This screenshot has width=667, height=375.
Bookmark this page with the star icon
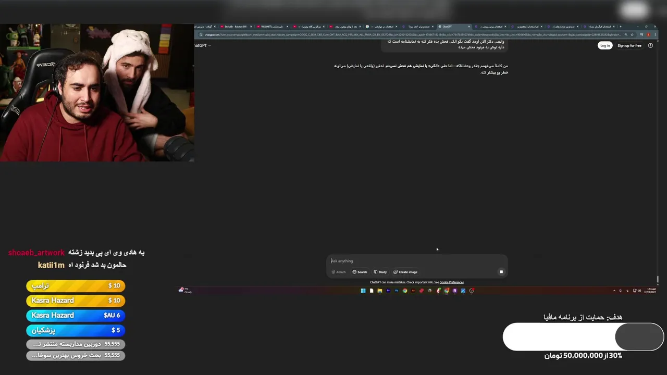click(x=632, y=35)
